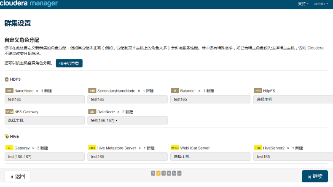Click the SecondaryNameNode SNN badge icon

click(92, 91)
